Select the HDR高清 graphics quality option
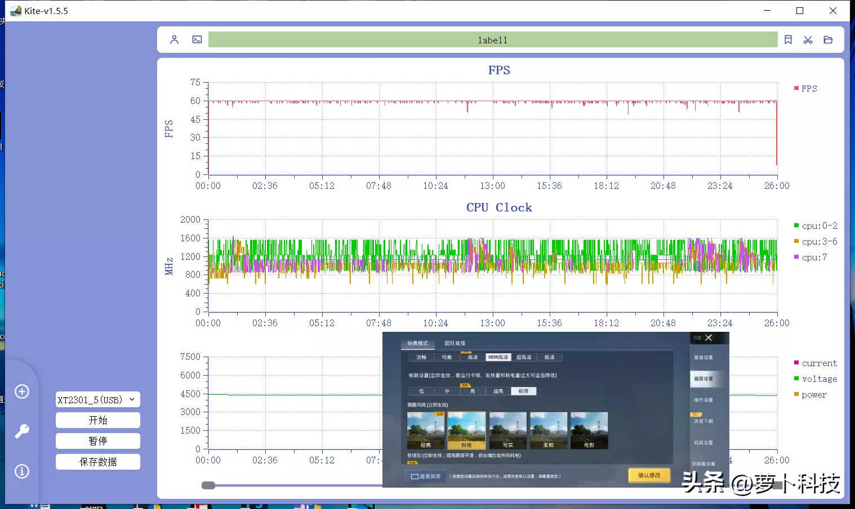 pyautogui.click(x=498, y=358)
